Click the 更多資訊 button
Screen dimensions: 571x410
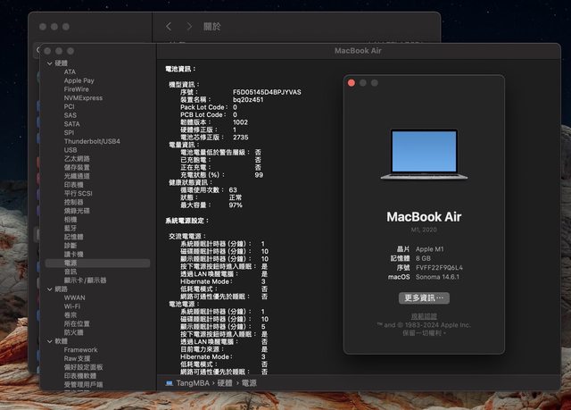(x=424, y=297)
